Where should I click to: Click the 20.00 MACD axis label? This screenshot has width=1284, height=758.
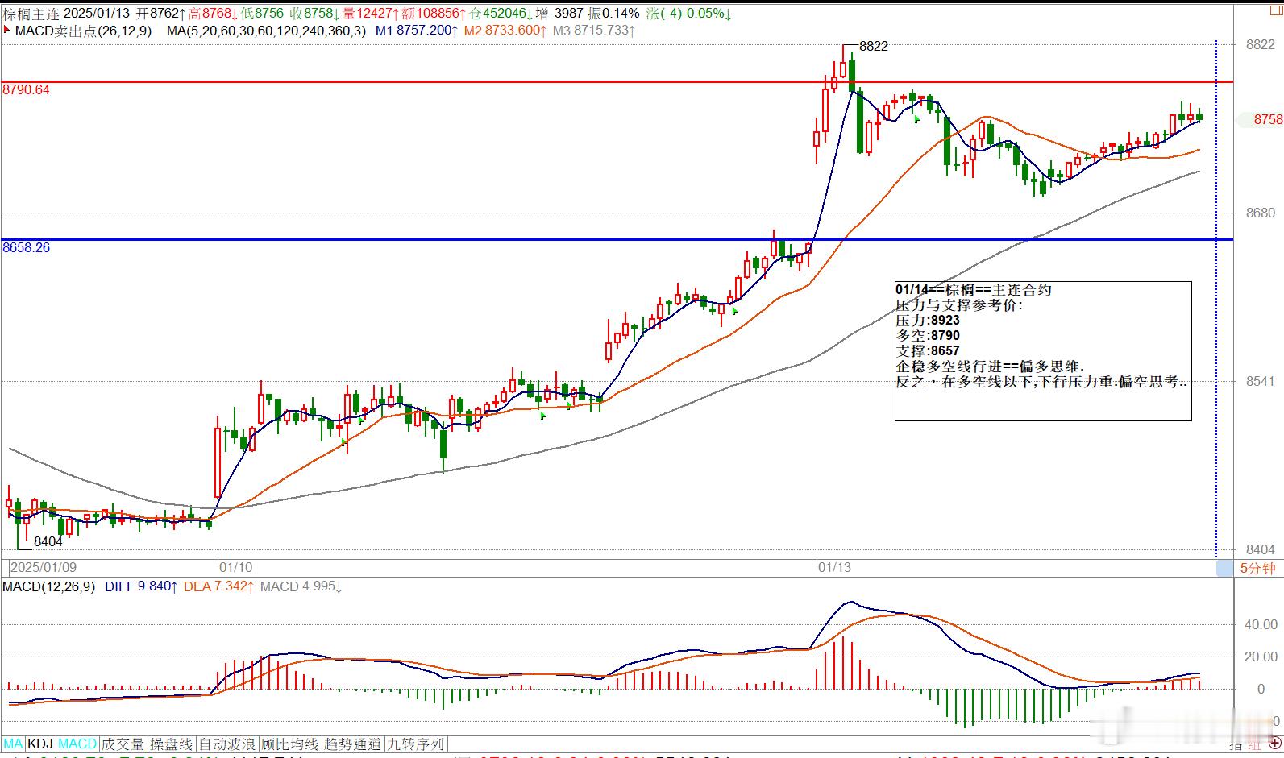click(1261, 657)
